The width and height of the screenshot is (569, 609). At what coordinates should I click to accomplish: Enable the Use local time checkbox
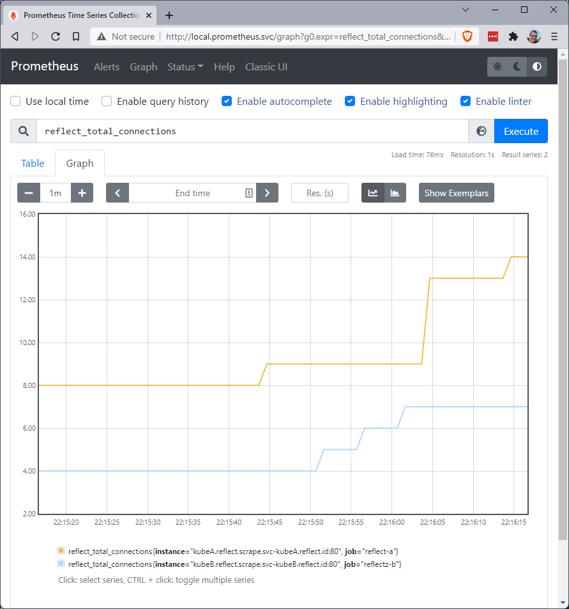click(x=15, y=101)
